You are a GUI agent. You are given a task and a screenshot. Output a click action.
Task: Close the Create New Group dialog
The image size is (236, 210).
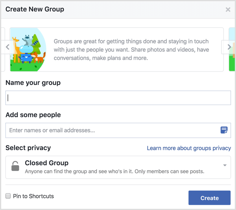pos(228,9)
